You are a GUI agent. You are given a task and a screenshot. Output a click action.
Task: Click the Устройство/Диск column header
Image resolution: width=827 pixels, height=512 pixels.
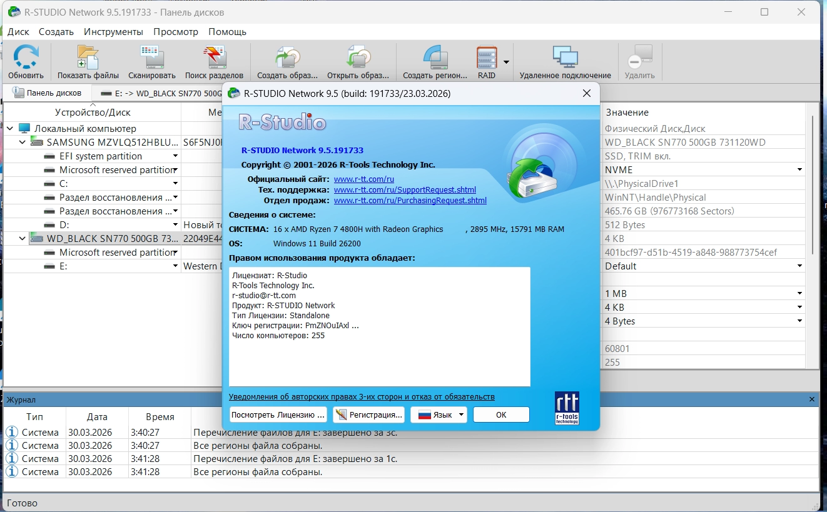coord(93,113)
